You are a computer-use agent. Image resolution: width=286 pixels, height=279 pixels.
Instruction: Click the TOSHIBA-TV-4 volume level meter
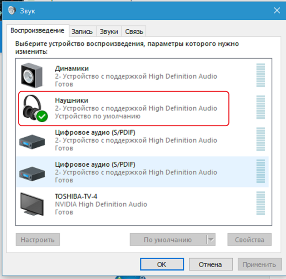pyautogui.click(x=261, y=203)
